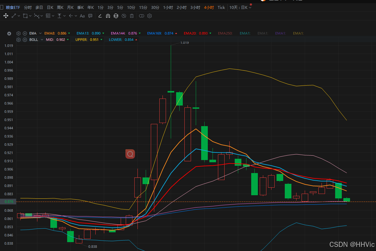Select the crosshair move tool
This screenshot has height=251, width=376.
click(x=6, y=16)
